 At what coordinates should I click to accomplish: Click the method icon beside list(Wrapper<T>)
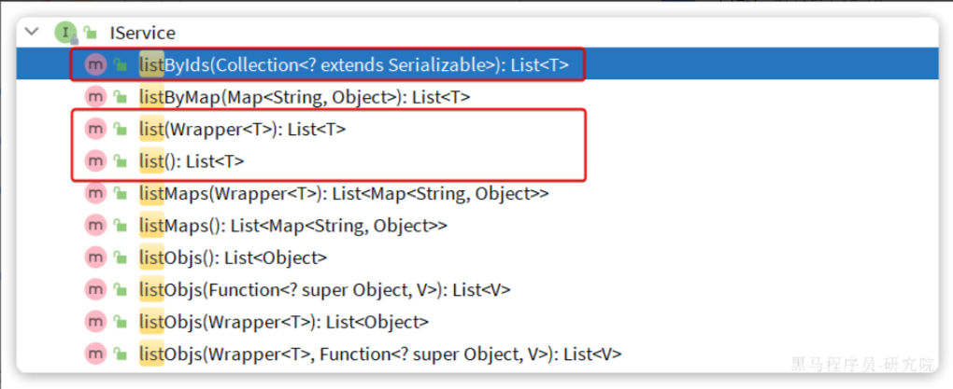pos(95,129)
